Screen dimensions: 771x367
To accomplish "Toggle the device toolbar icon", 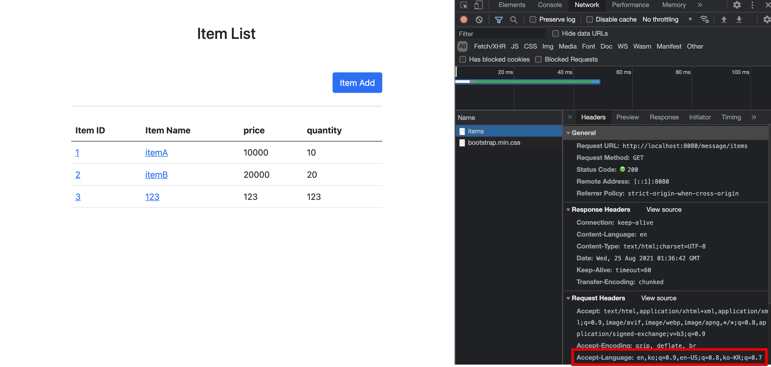I will 478,5.
